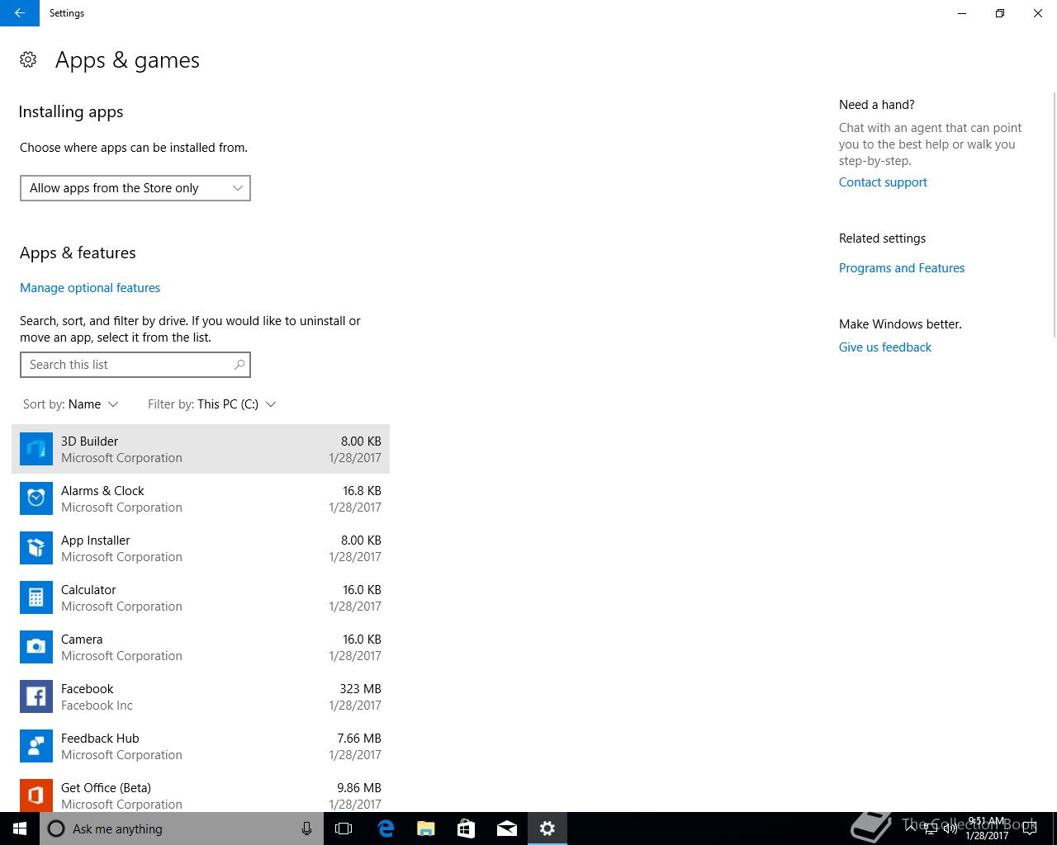Open the Action Center notifications icon
This screenshot has height=845, width=1057.
pos(1030,828)
